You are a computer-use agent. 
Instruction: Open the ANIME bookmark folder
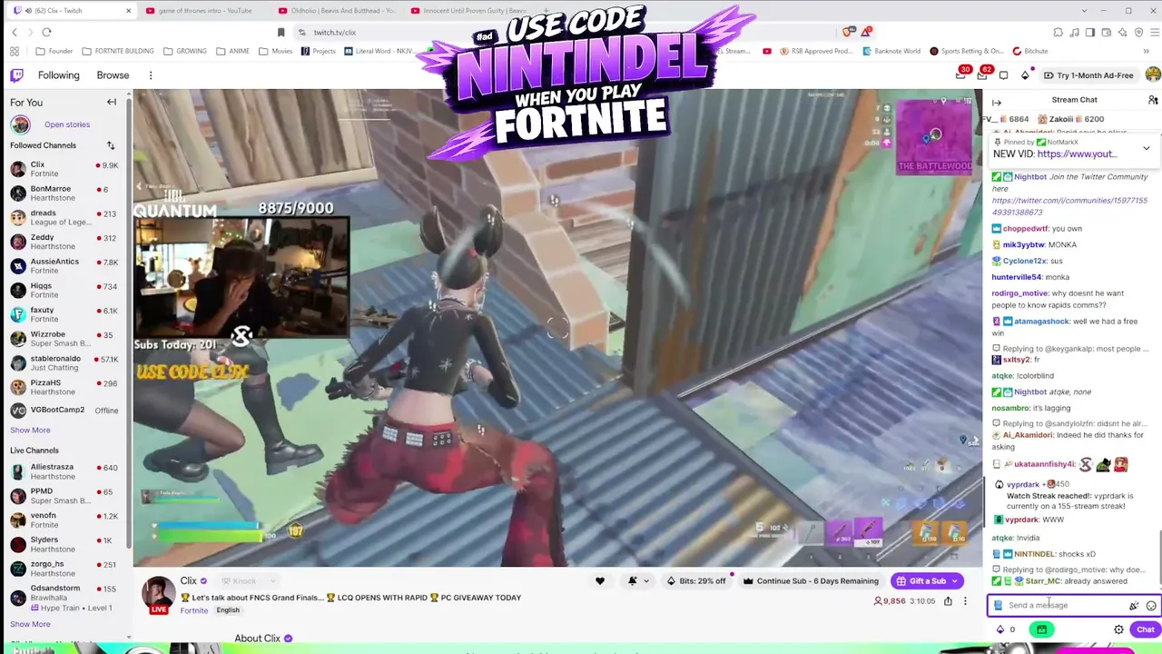click(x=233, y=51)
